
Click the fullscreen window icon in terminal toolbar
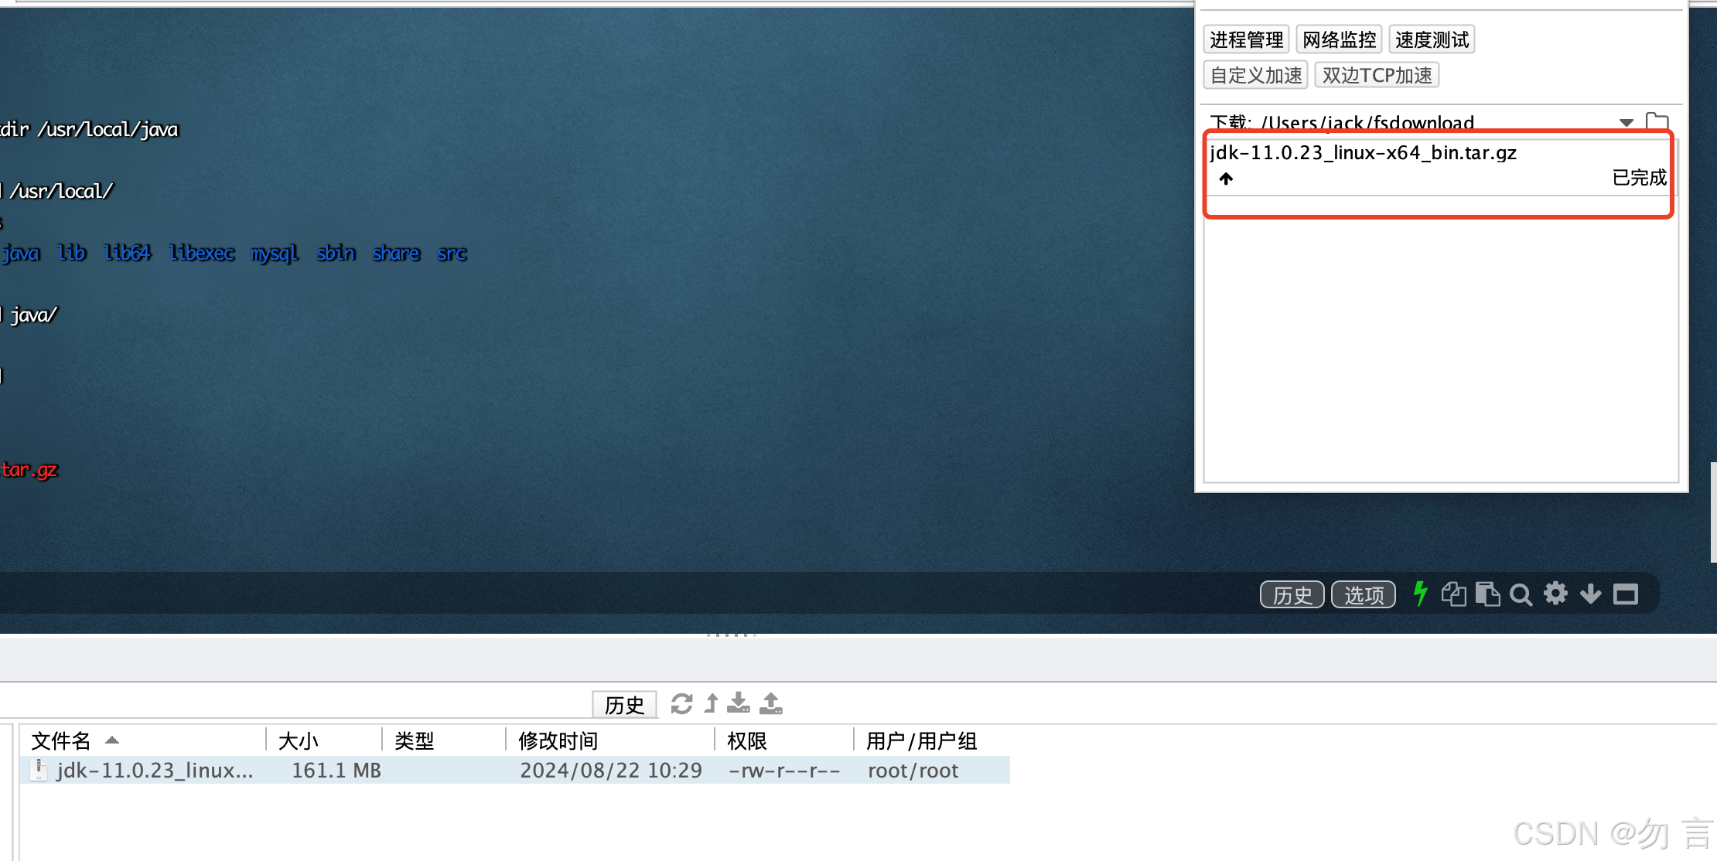click(1626, 594)
